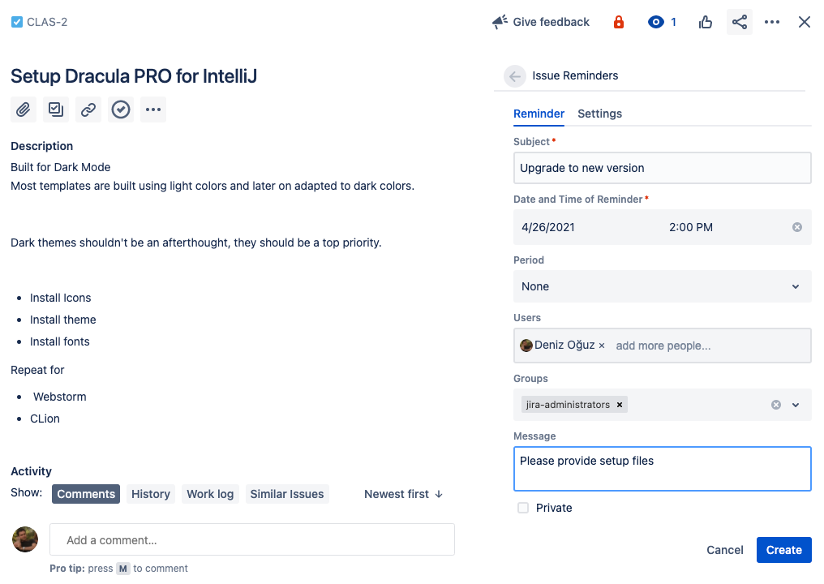824x584 pixels.
Task: Cancel the reminder form
Action: 724,550
